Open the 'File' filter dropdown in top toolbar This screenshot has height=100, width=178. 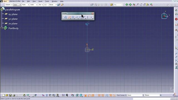coord(118,5)
